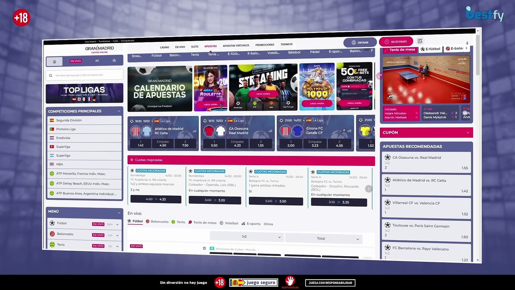Screen dimensions: 515x290
Task: Open the Torneos menu item
Action: 286,44
